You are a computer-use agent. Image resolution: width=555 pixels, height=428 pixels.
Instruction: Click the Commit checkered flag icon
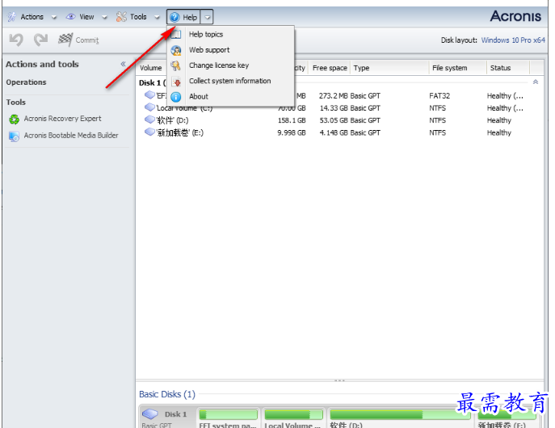[65, 40]
